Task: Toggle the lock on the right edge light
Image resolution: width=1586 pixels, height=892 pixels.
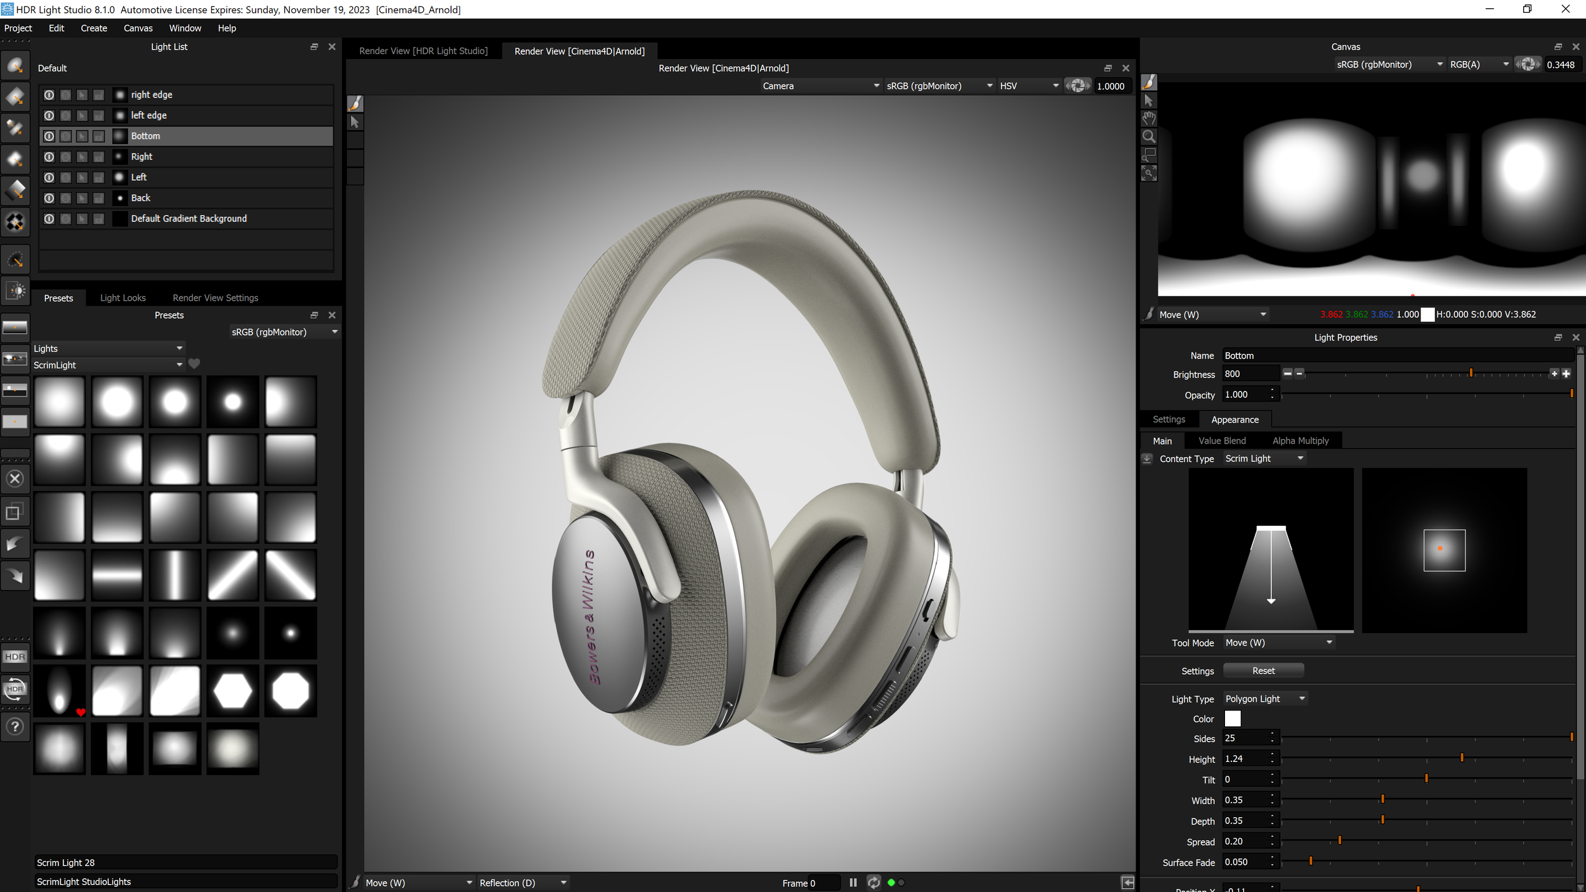Action: tap(98, 94)
